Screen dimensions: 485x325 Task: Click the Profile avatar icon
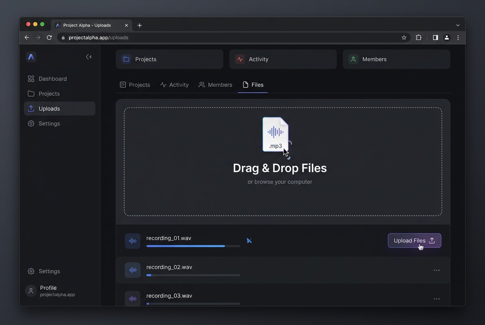(31, 291)
